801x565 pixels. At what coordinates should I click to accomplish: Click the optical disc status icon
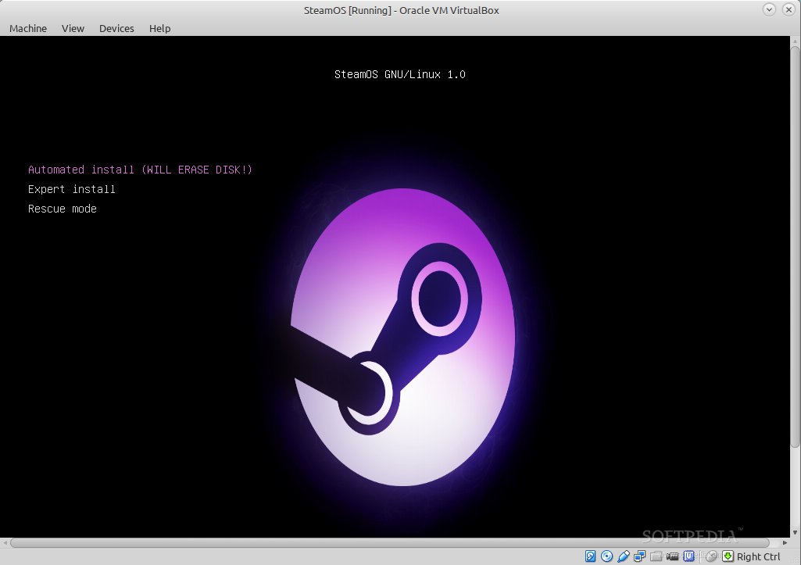(606, 556)
